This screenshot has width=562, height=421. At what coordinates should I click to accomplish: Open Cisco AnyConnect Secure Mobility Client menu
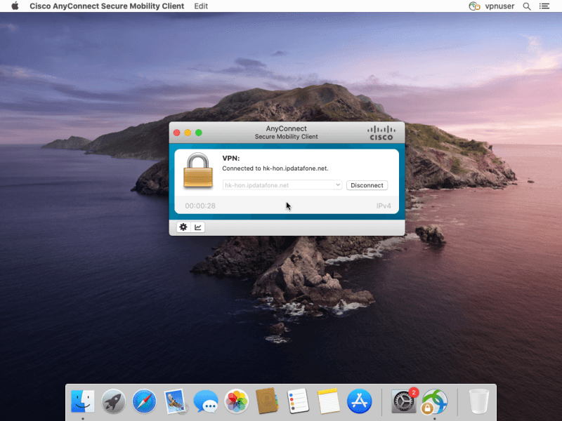107,6
